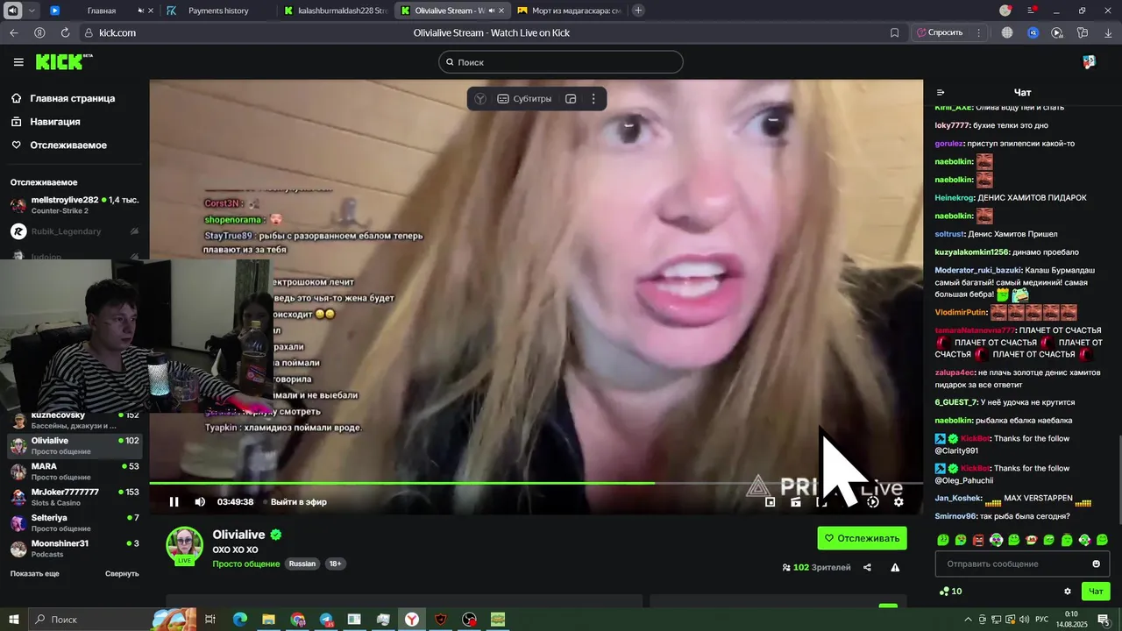Click the Russian language tag
The image size is (1122, 631).
tap(302, 564)
